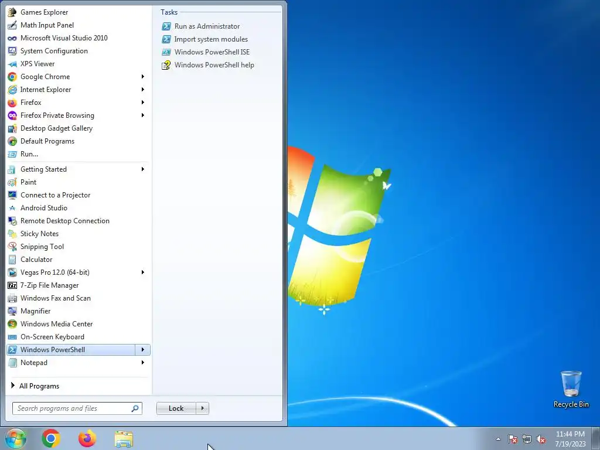
Task: Expand Internet Explorer jump list arrow
Action: 143,90
